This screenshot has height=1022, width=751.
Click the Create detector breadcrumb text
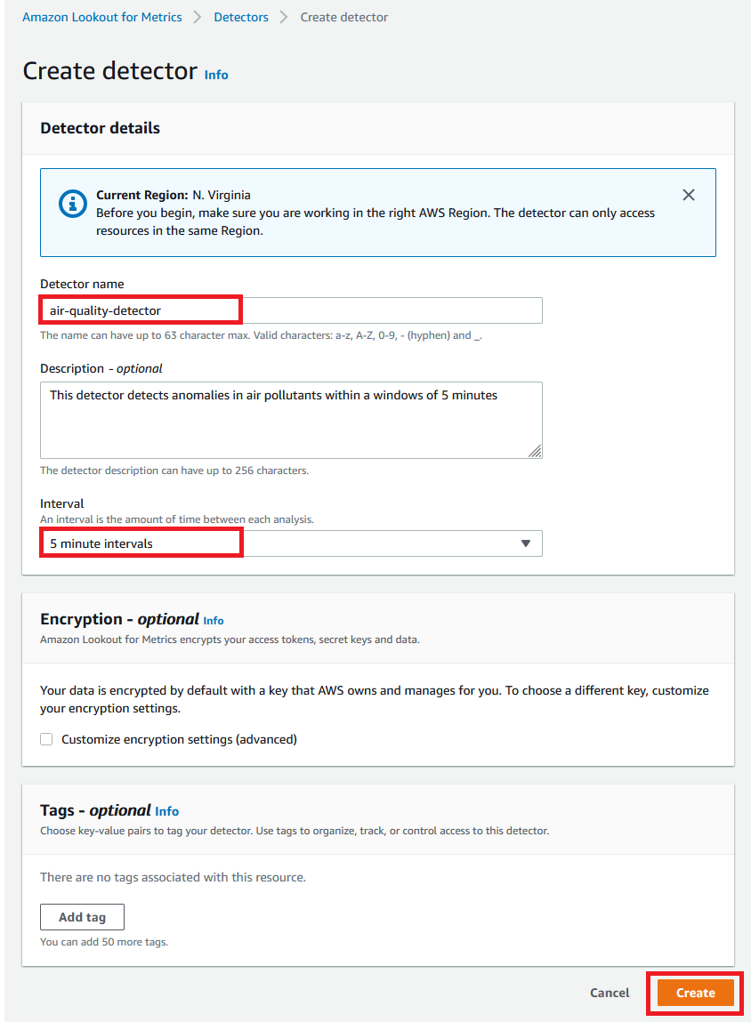click(344, 17)
